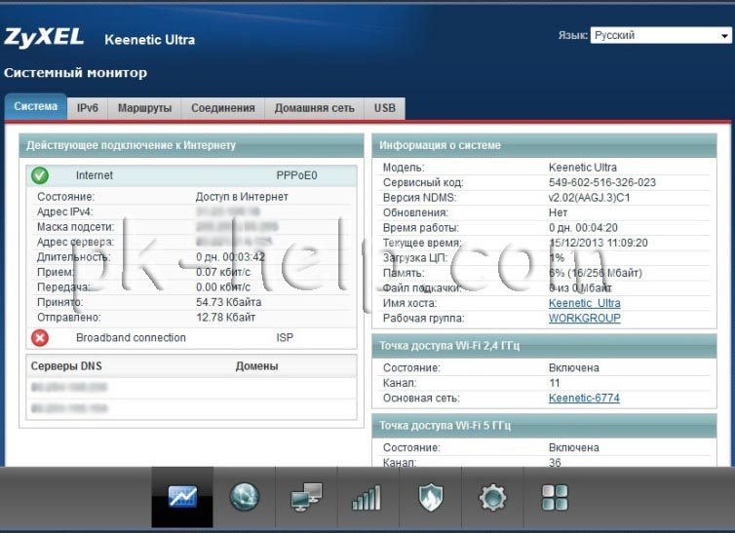The image size is (735, 533).
Task: Open the System settings gear icon
Action: (492, 497)
